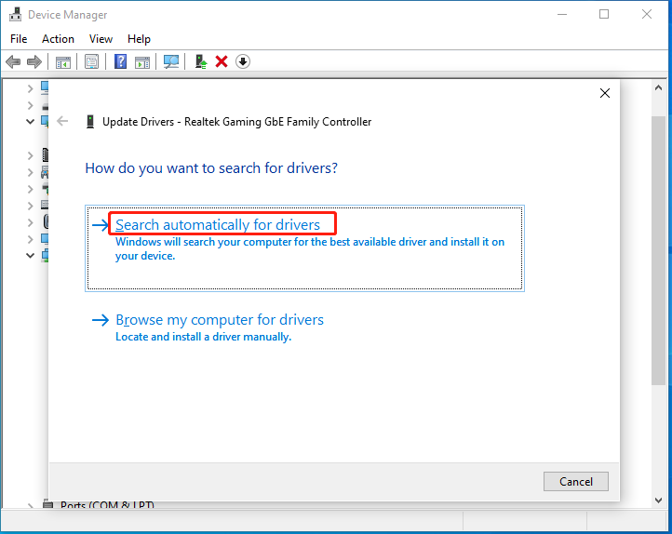Minimize the Device Manager window
The height and width of the screenshot is (534, 672).
pos(562,14)
